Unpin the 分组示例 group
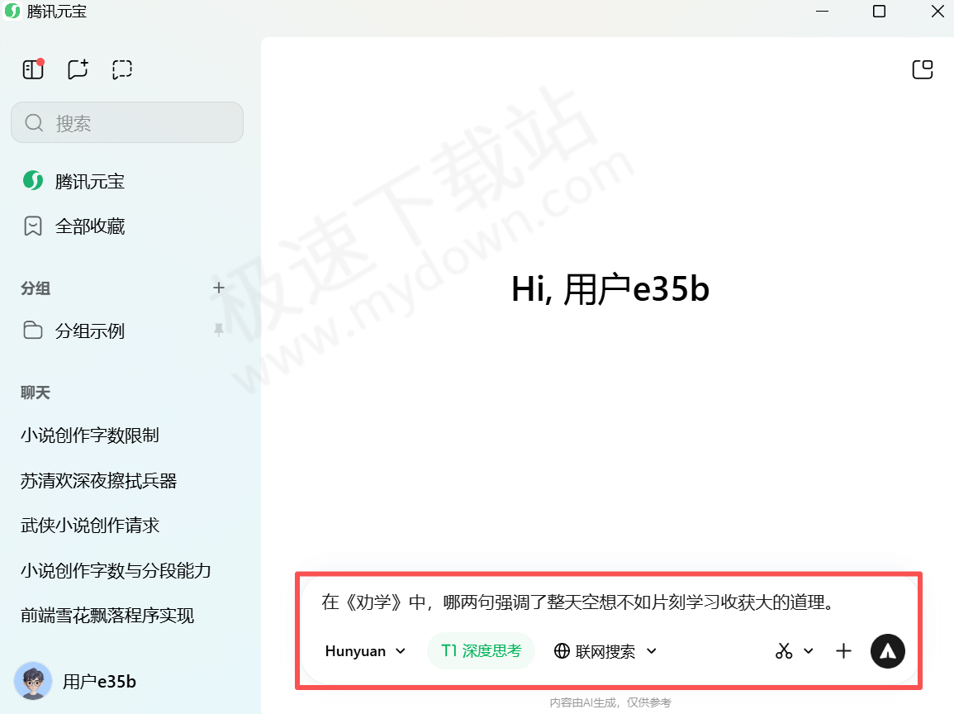The image size is (954, 714). coord(218,331)
